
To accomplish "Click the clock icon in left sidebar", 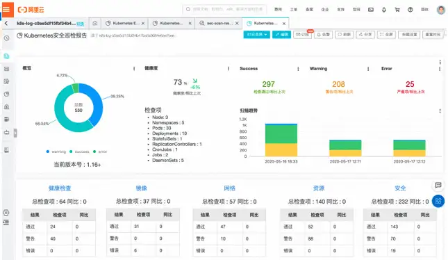I will [x=6, y=38].
